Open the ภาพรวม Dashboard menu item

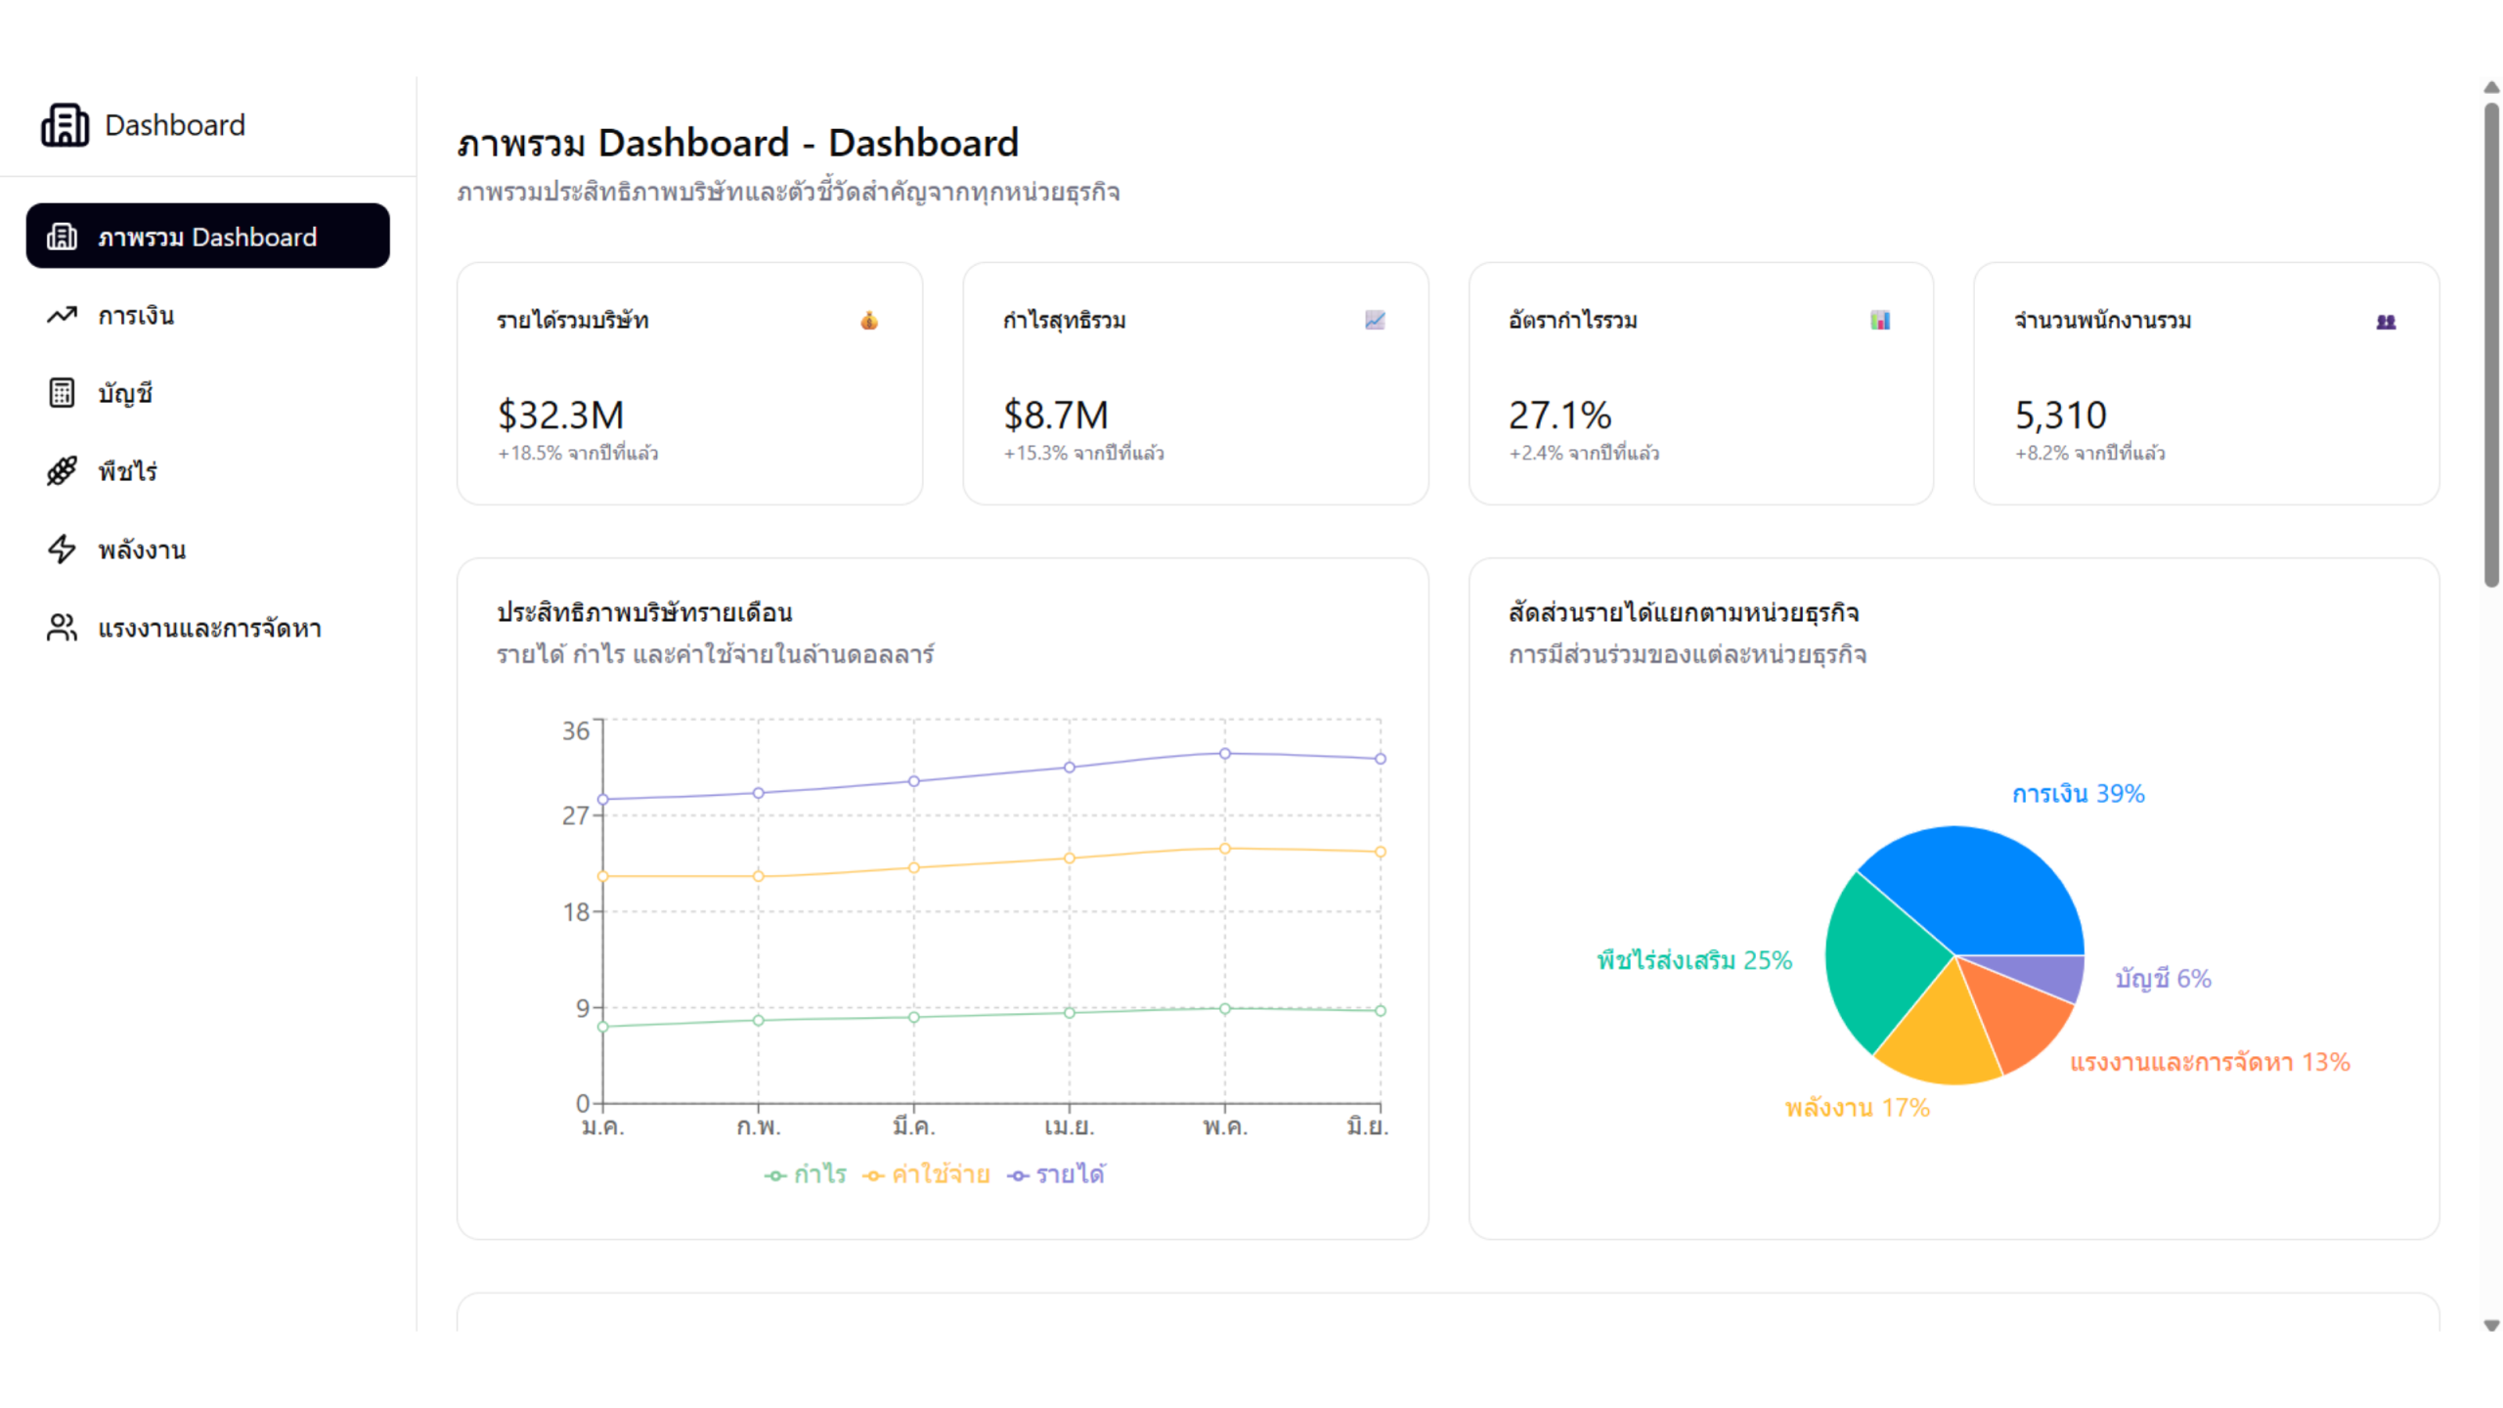(x=207, y=237)
